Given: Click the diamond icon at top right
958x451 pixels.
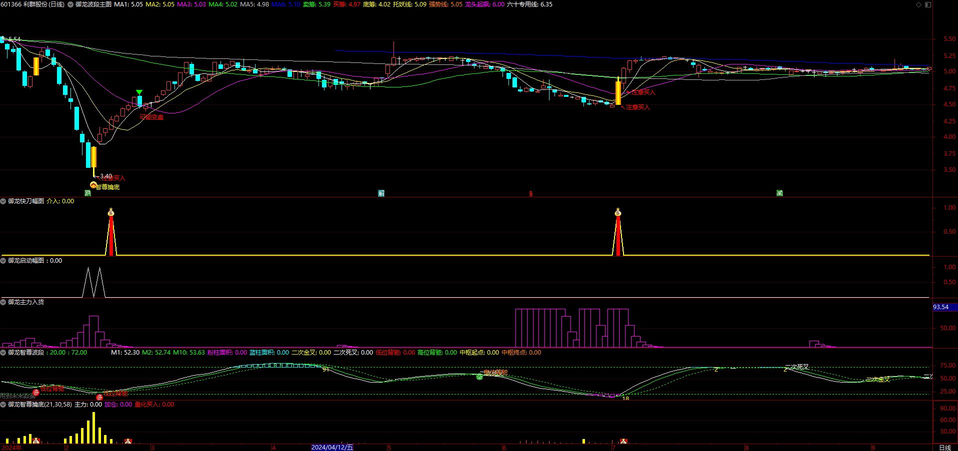Looking at the screenshot, I should (x=918, y=4).
